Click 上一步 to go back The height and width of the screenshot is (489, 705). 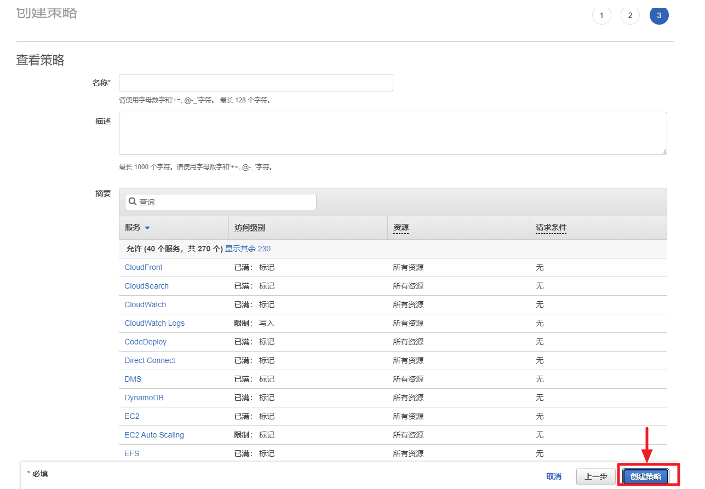pos(595,476)
